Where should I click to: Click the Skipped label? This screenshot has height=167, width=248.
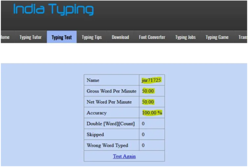coord(95,135)
